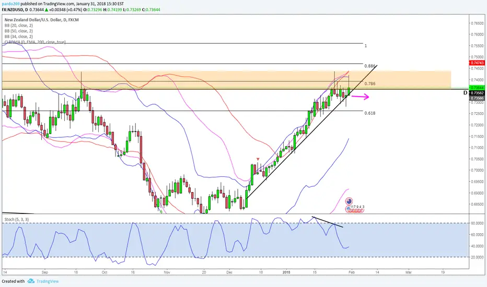Click the 0.786 Fibonacci level label

pos(369,84)
